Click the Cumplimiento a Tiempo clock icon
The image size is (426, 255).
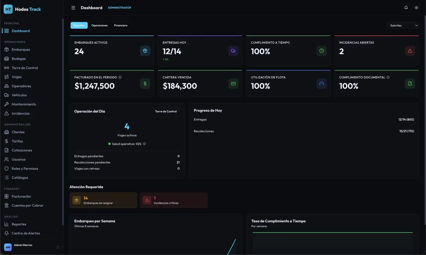pyautogui.click(x=322, y=51)
